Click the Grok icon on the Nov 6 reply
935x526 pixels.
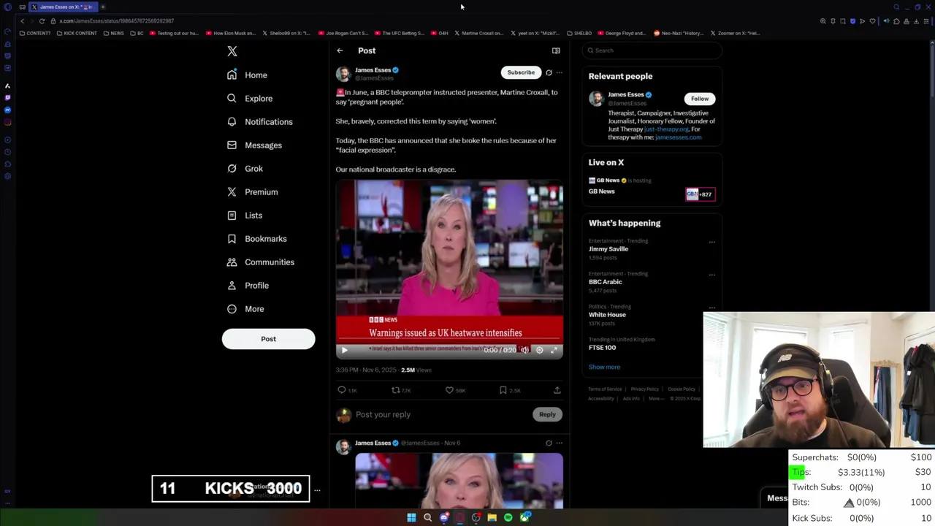pyautogui.click(x=549, y=443)
